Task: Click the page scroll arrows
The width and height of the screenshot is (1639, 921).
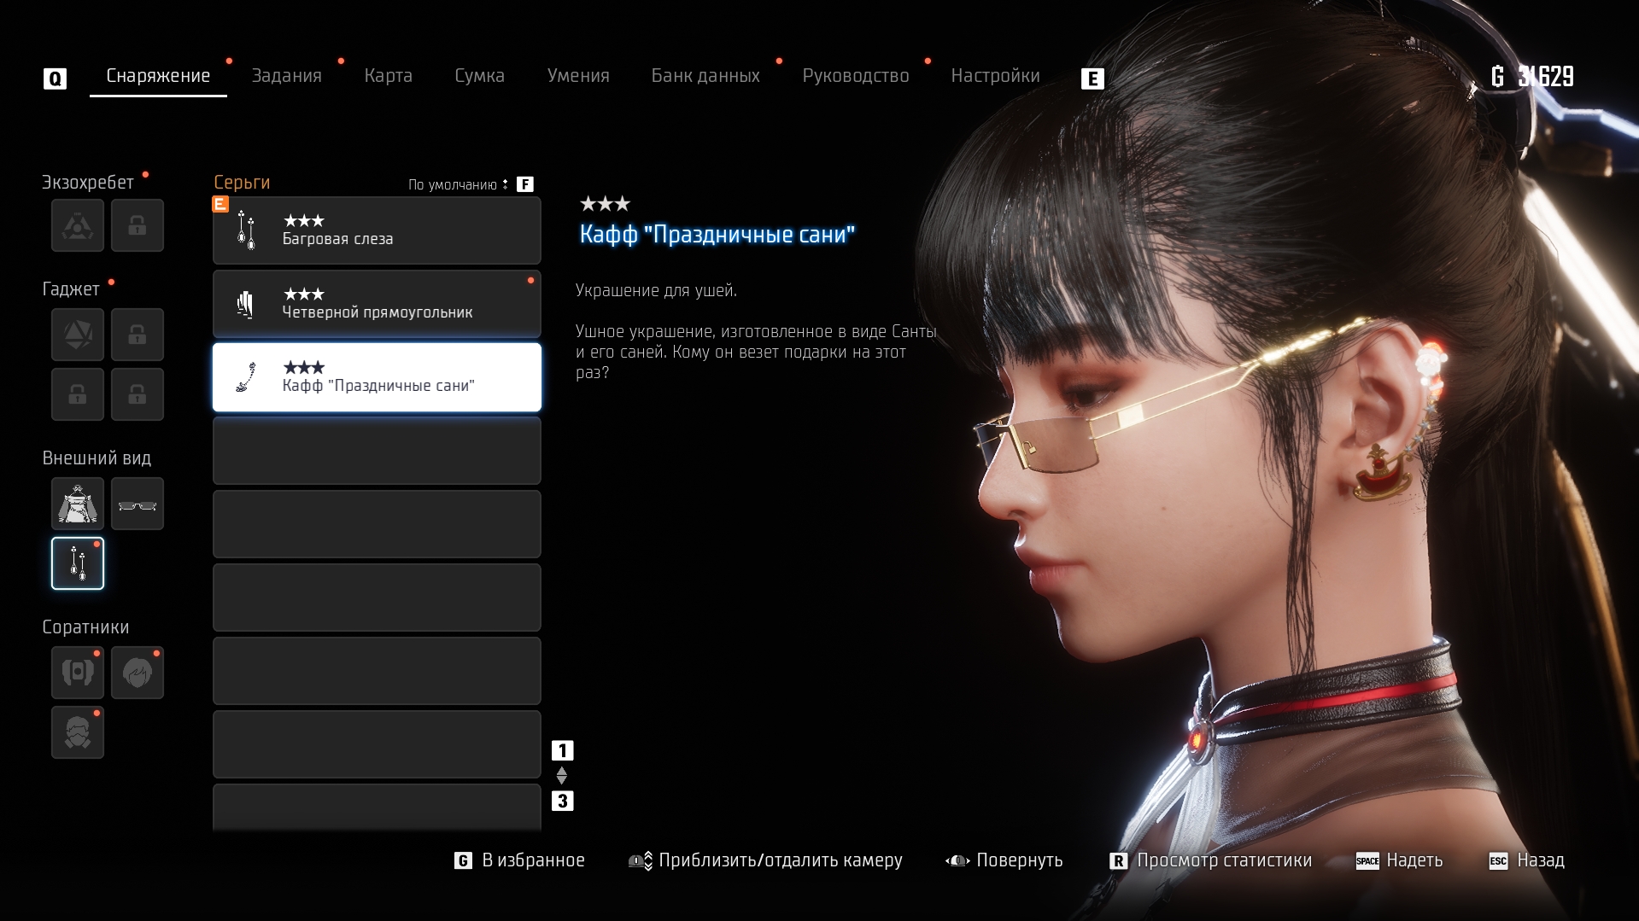Action: coord(562,776)
